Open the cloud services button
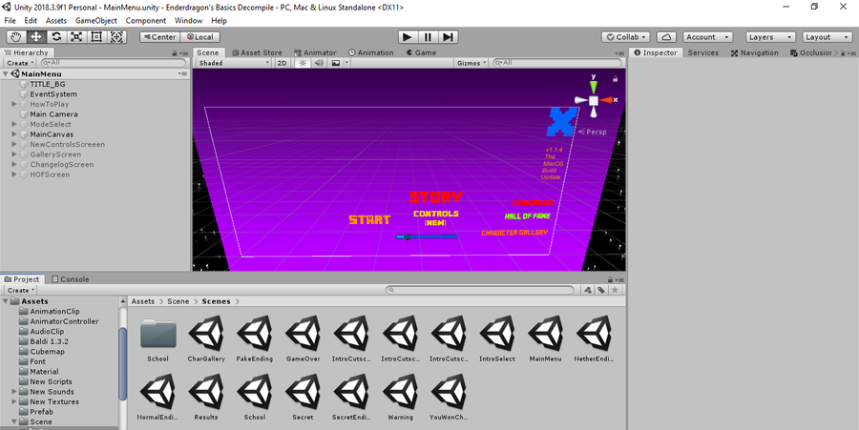The image size is (859, 430). pyautogui.click(x=666, y=36)
